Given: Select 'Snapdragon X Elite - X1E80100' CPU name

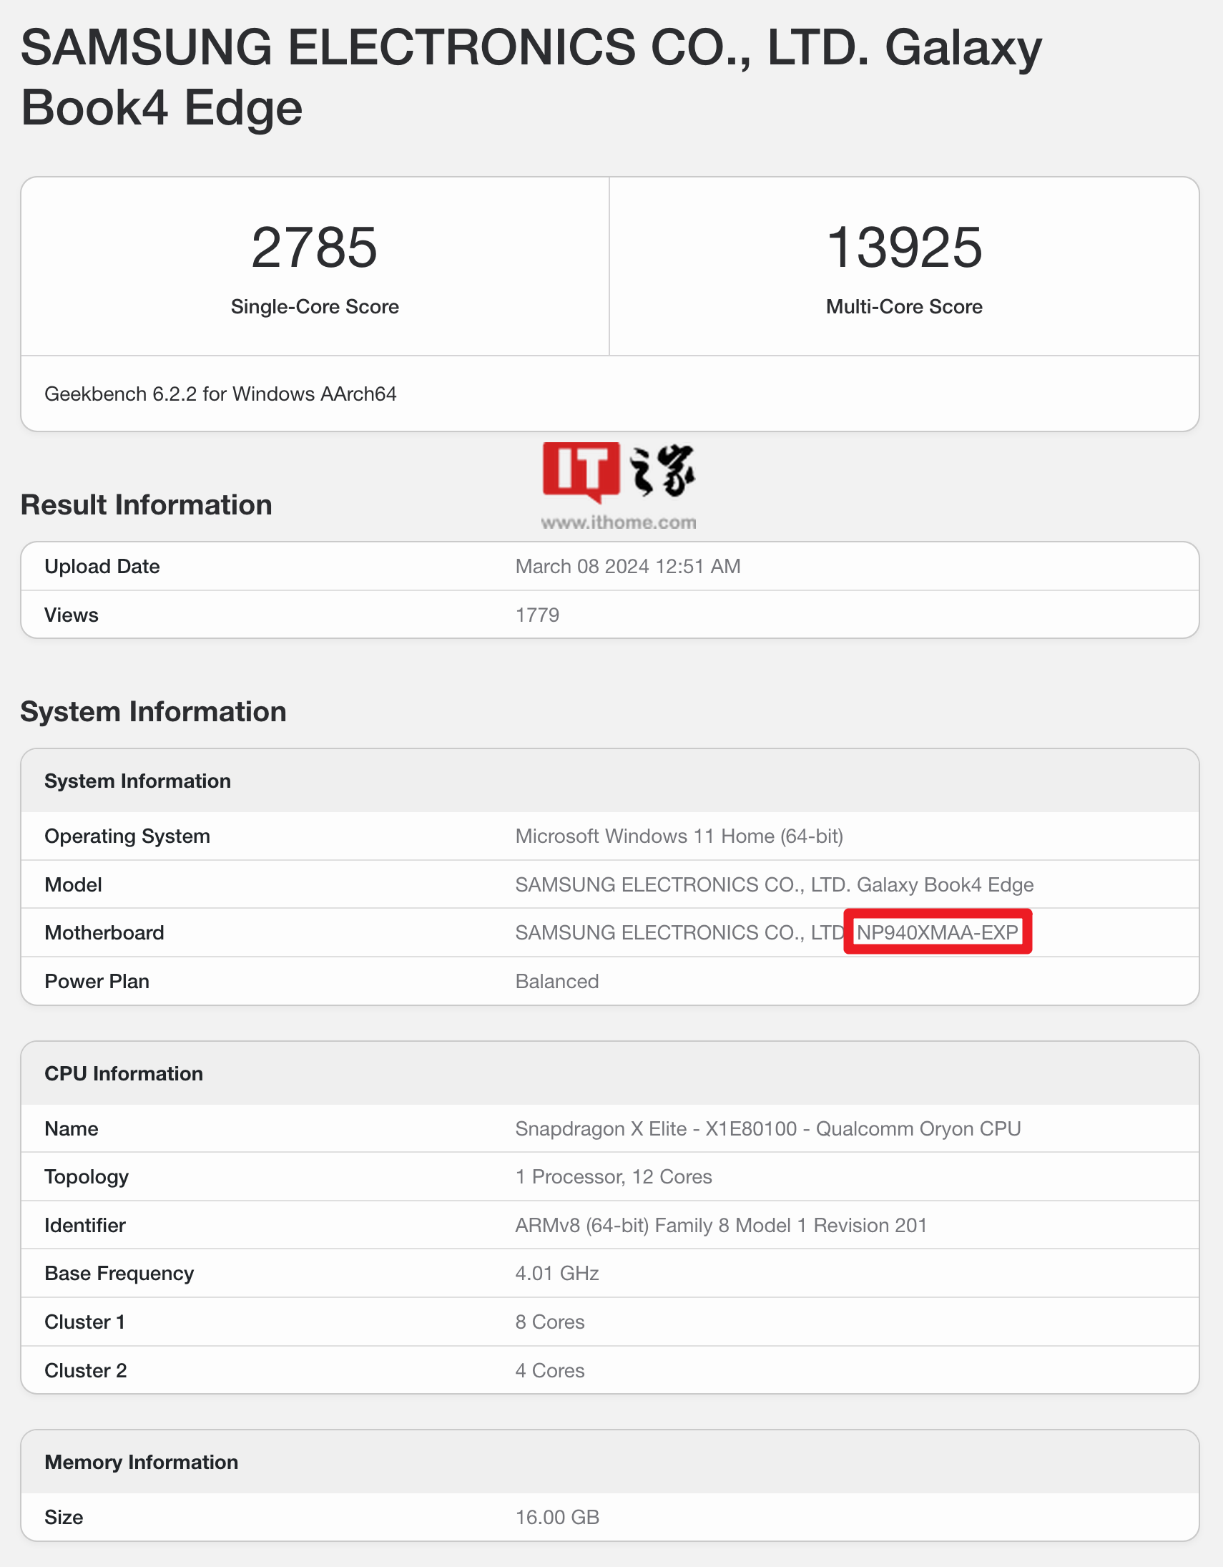Looking at the screenshot, I should pos(656,1128).
